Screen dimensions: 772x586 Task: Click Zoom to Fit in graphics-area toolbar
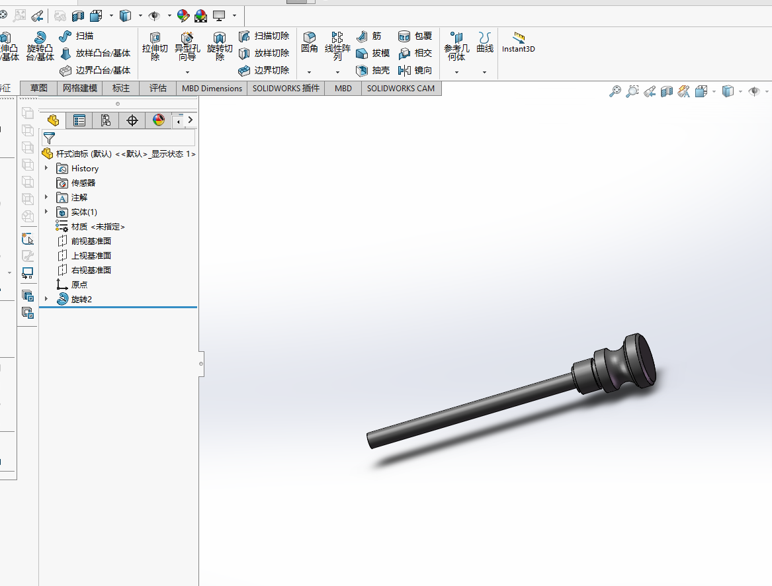[x=615, y=91]
